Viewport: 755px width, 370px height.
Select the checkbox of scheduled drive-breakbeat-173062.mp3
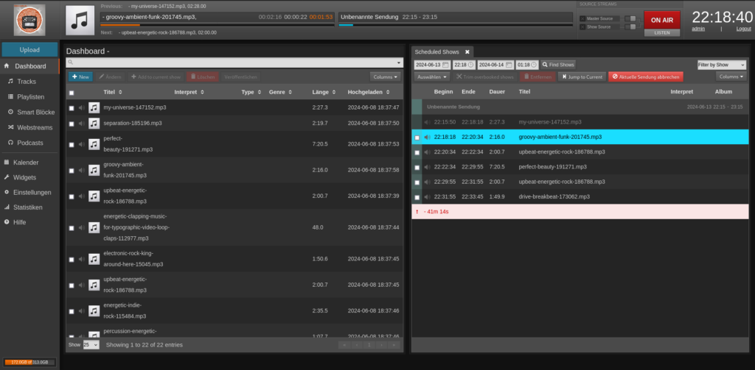[x=417, y=197]
